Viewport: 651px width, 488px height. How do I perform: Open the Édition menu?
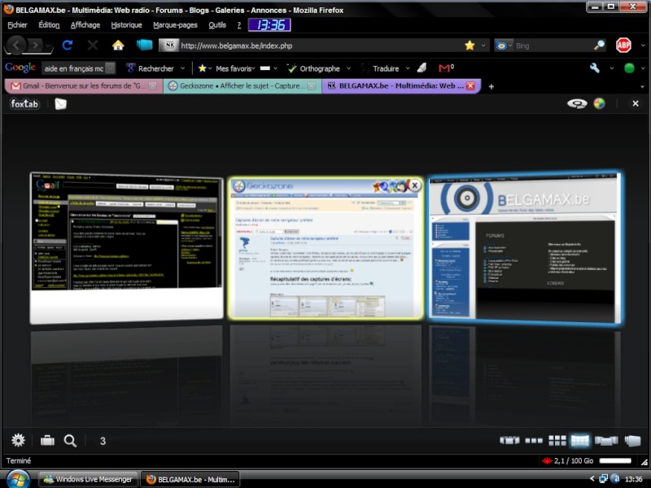(49, 25)
